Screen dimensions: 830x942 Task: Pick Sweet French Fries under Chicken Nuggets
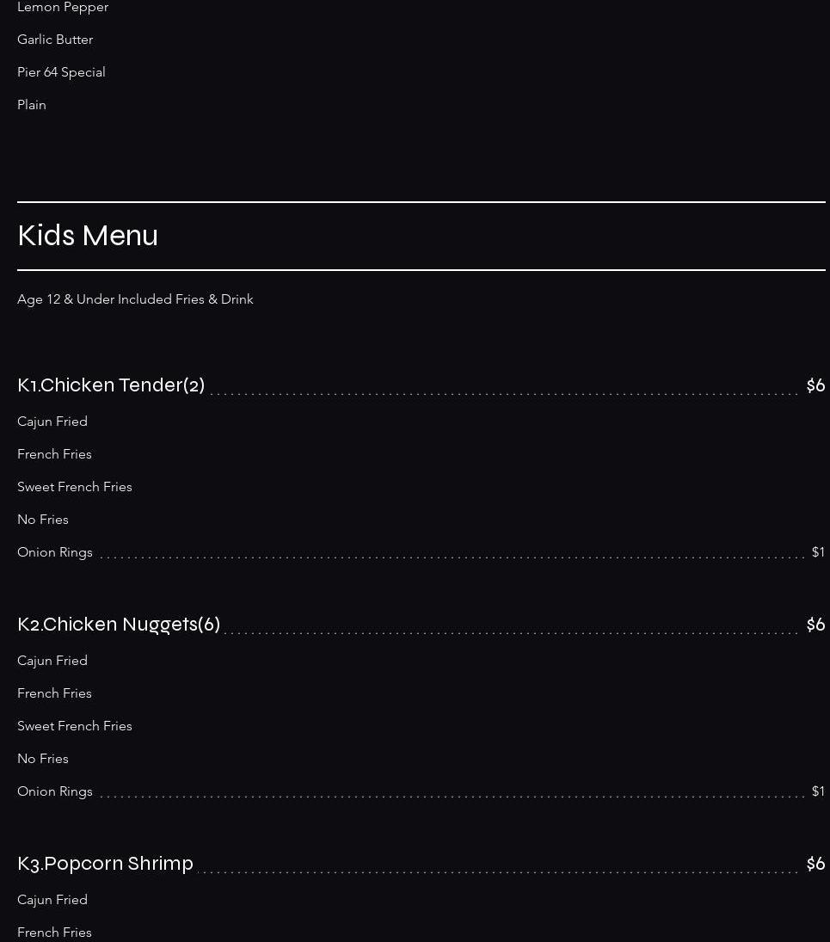75,726
